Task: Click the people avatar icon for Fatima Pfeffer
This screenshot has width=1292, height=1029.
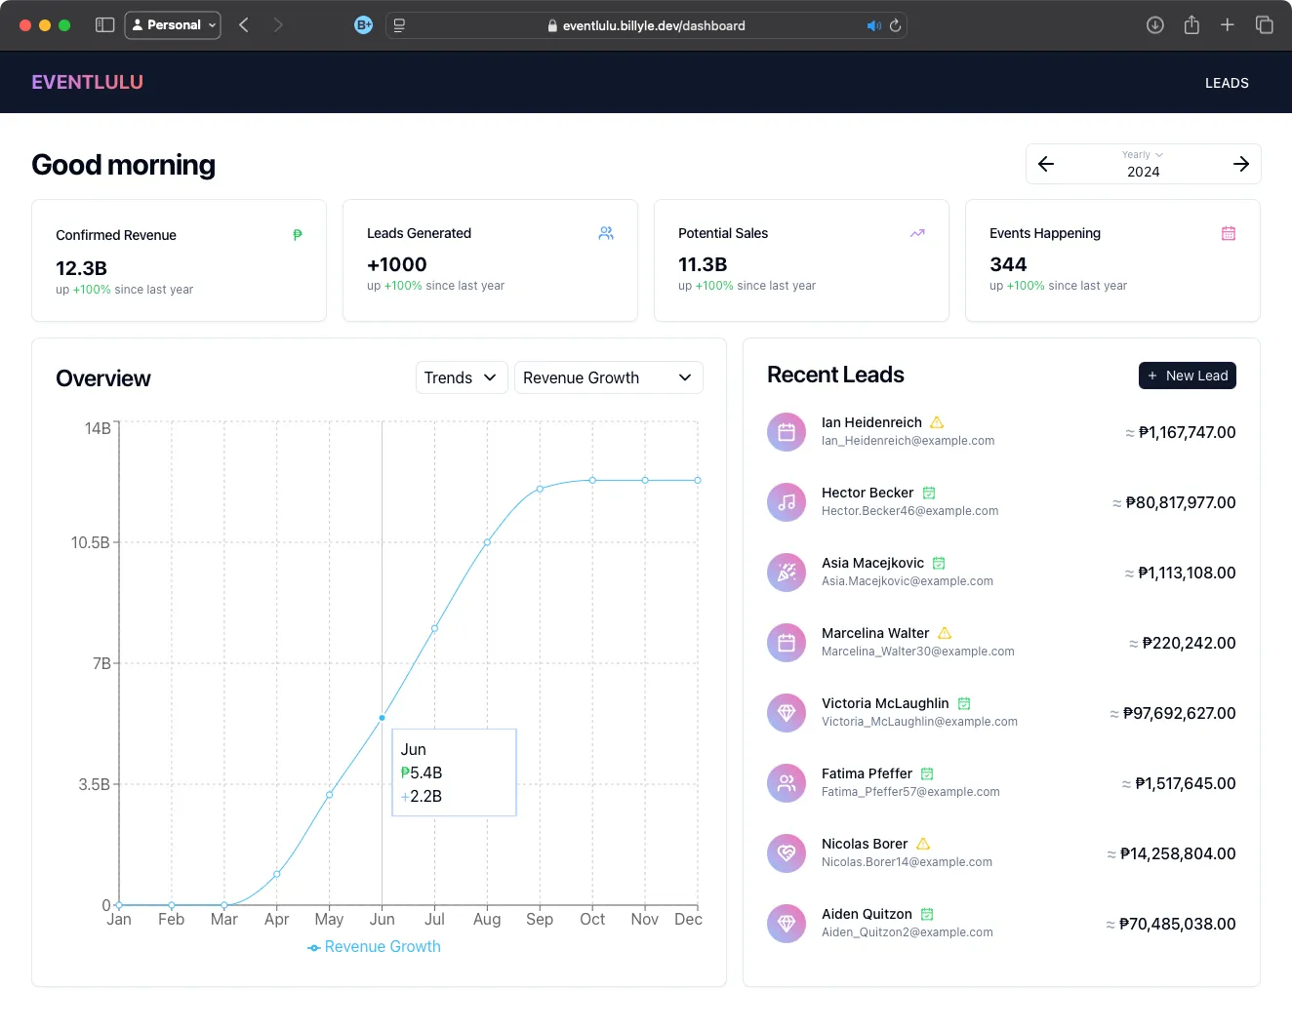Action: (787, 783)
